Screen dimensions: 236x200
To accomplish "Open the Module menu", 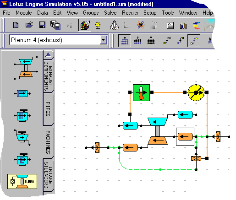I will click(24, 13).
